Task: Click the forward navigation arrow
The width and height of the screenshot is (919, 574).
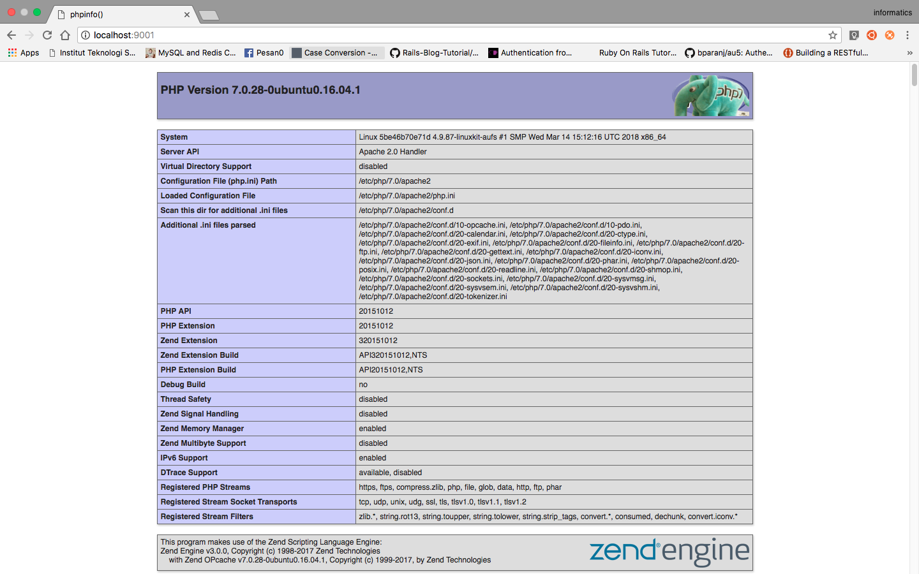Action: 29,35
